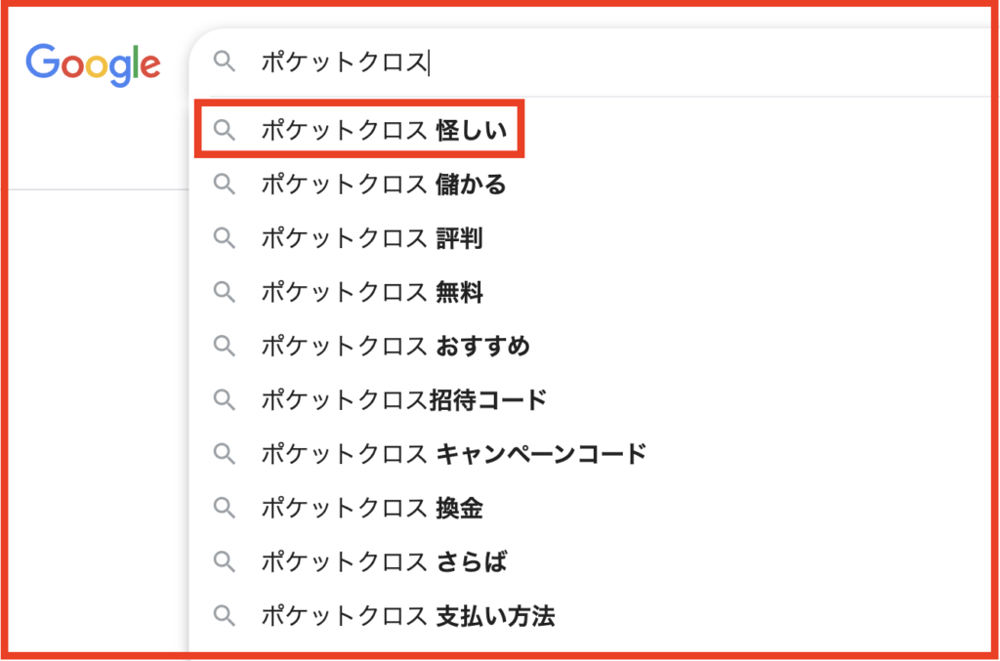This screenshot has height=661, width=1000.
Task: Pick the ポケットクロス 無料 suggestion
Action: tap(372, 291)
